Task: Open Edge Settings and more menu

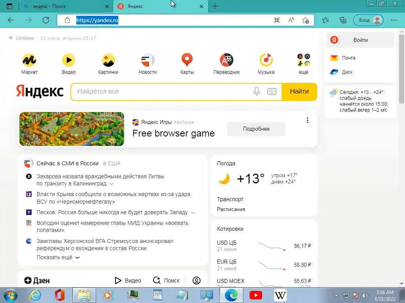Action: pos(394,20)
